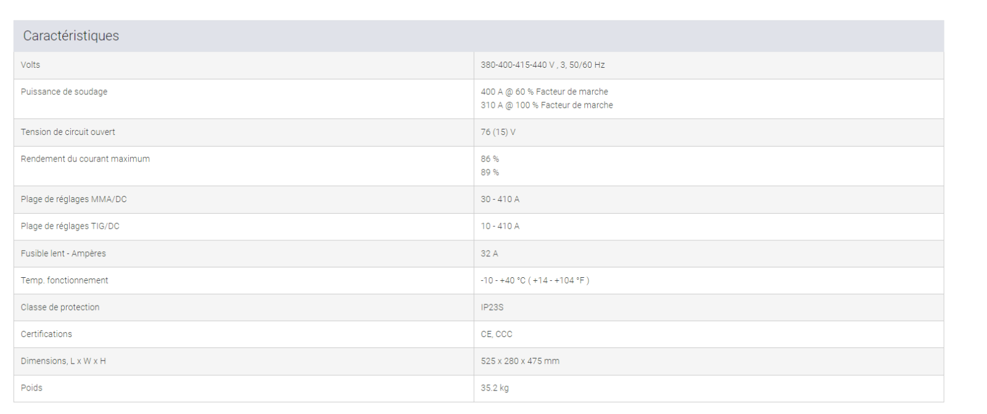Select the Volts row label

pos(30,65)
